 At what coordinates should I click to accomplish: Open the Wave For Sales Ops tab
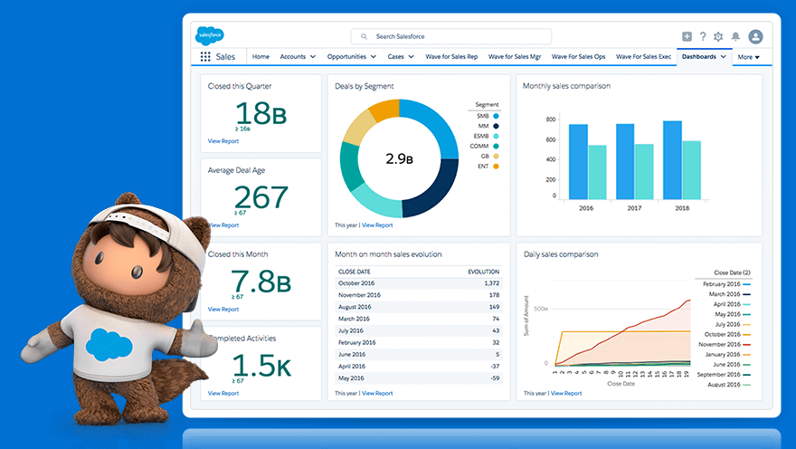coord(578,57)
